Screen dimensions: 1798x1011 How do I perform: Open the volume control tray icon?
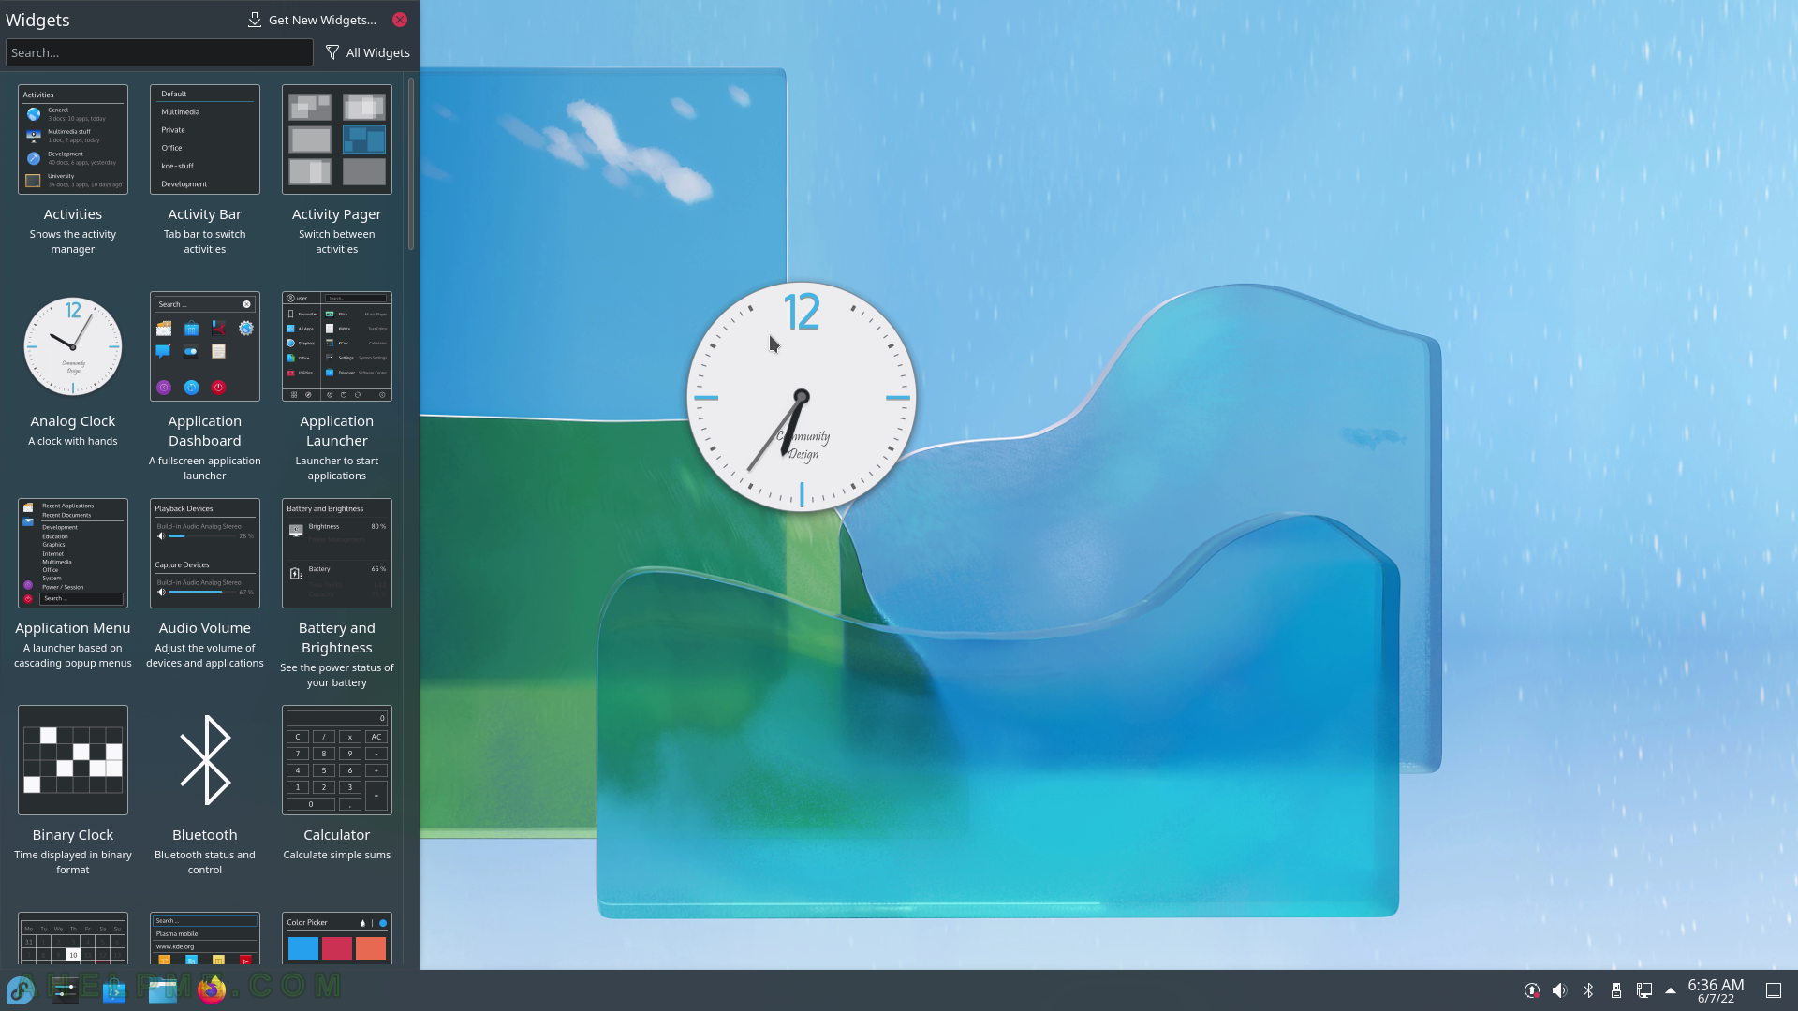pos(1560,990)
